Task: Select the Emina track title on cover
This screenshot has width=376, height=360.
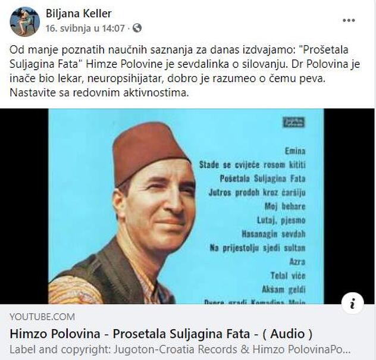Action: point(295,151)
